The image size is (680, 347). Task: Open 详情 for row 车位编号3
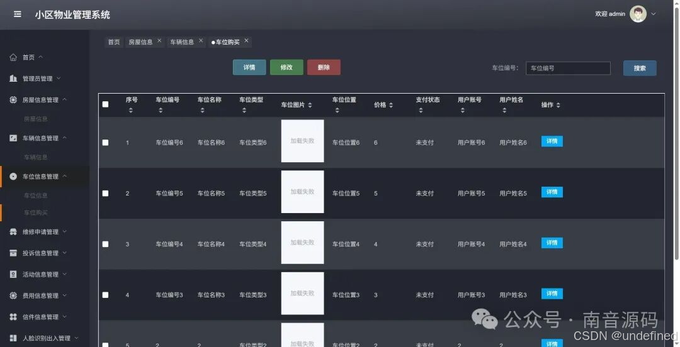pyautogui.click(x=552, y=294)
